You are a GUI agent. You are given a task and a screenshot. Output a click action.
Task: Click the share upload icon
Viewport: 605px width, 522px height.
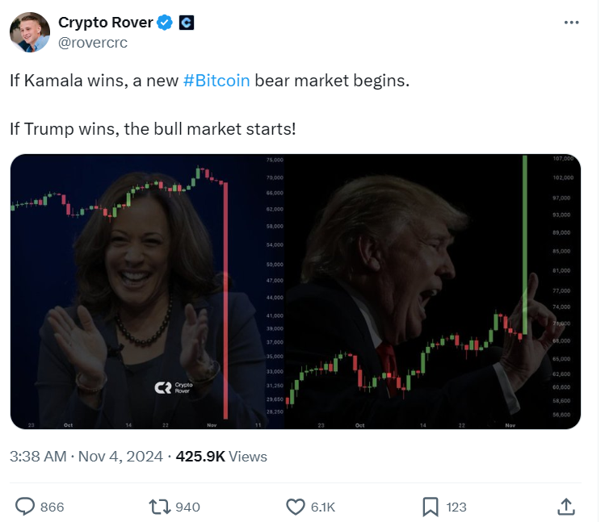[x=566, y=507]
